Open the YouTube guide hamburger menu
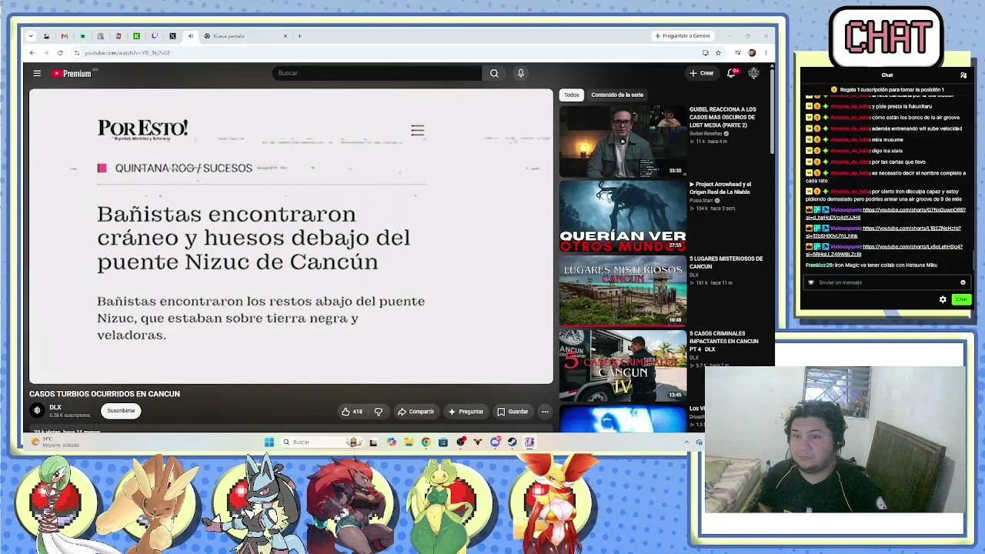Viewport: 985px width, 554px height. (x=37, y=73)
